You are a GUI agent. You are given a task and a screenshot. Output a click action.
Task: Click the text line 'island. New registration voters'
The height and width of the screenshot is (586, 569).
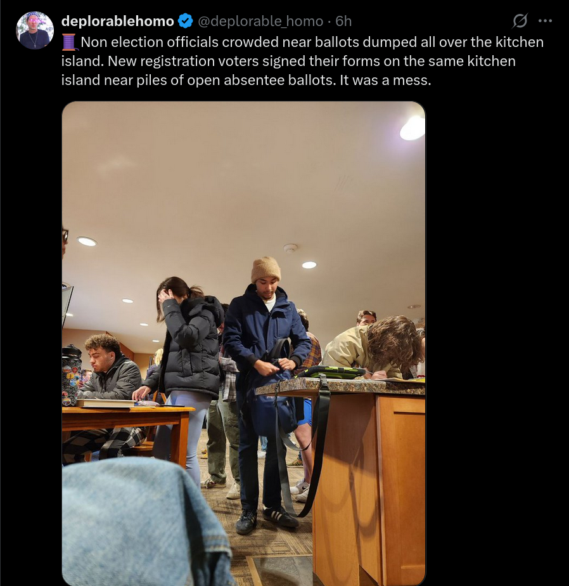pos(288,61)
